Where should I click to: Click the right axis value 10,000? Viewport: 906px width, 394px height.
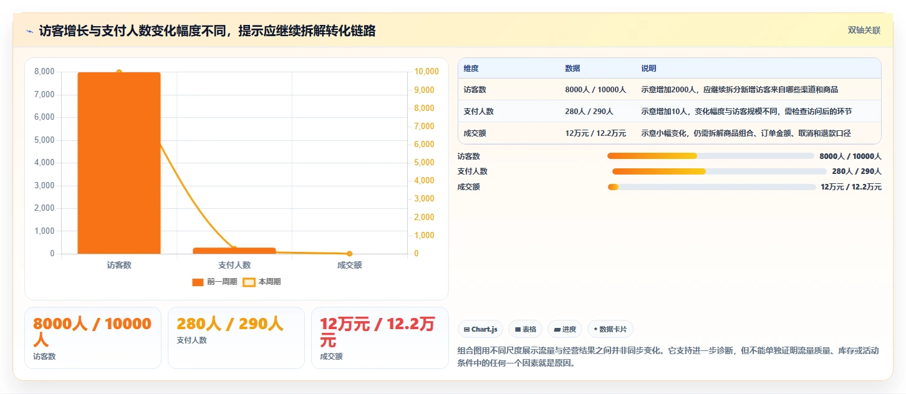(426, 72)
